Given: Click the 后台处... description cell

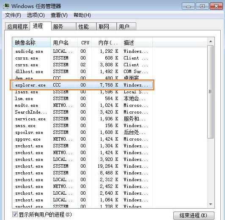Looking at the screenshot, I should 134,132.
